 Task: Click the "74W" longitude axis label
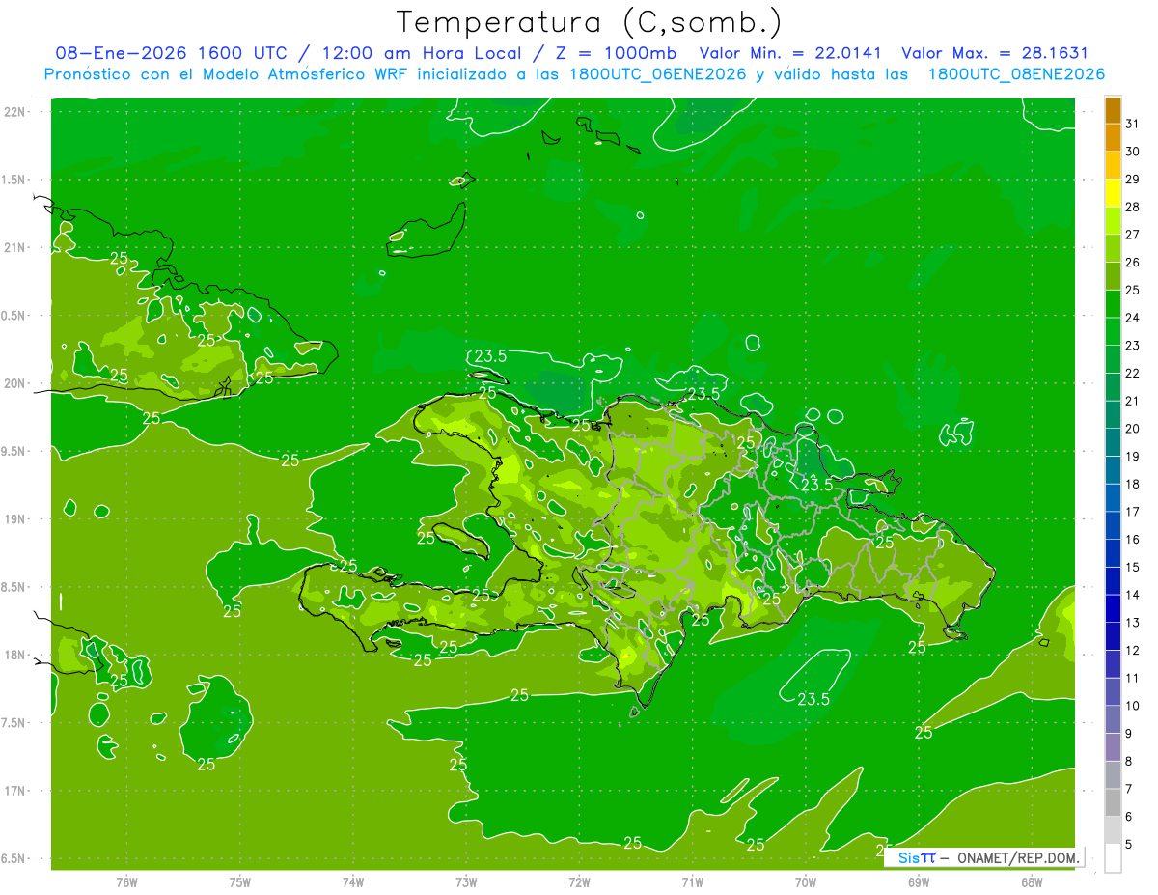[353, 881]
